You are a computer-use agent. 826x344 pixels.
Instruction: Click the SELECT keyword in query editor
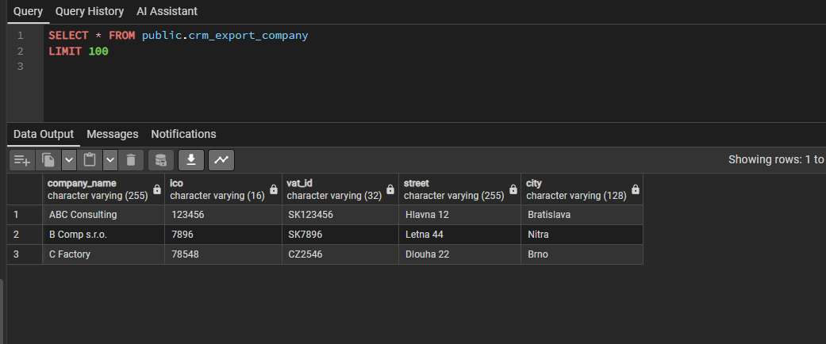coord(68,36)
